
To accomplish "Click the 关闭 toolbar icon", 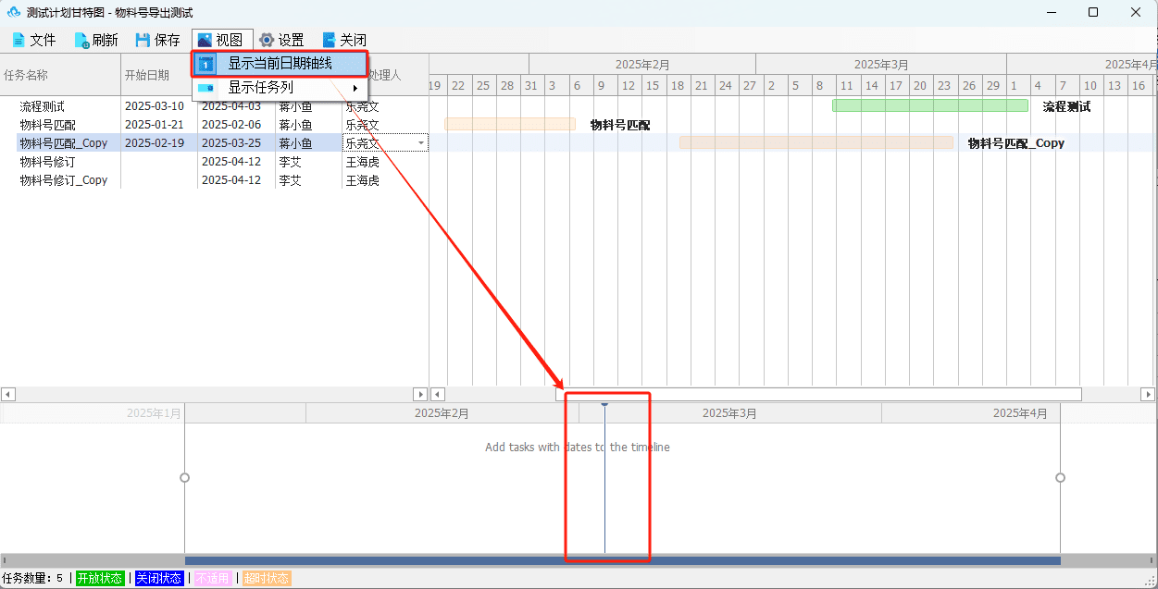I will 329,40.
